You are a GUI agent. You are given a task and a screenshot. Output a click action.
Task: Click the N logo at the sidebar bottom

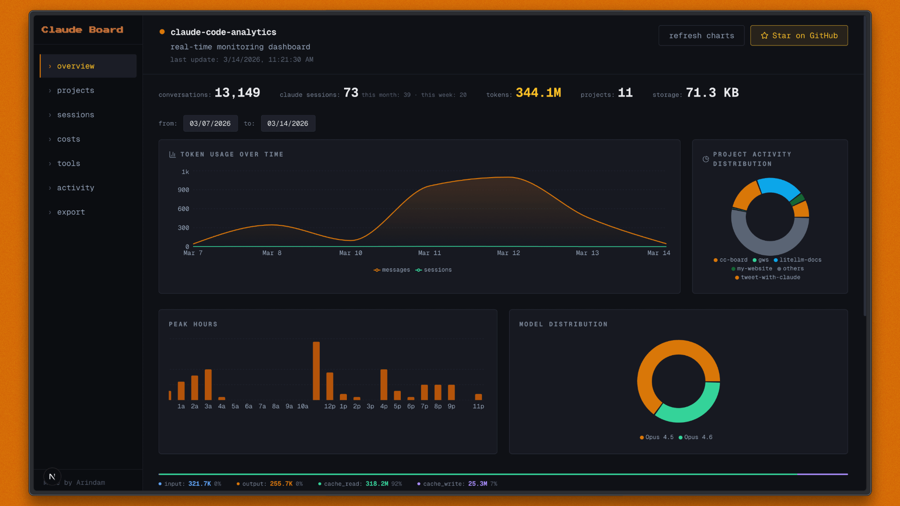pyautogui.click(x=52, y=477)
